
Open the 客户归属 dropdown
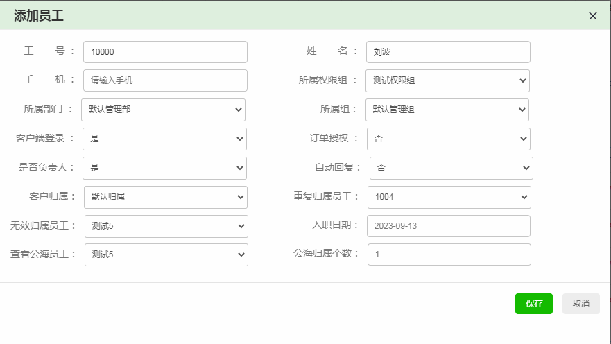pyautogui.click(x=165, y=197)
